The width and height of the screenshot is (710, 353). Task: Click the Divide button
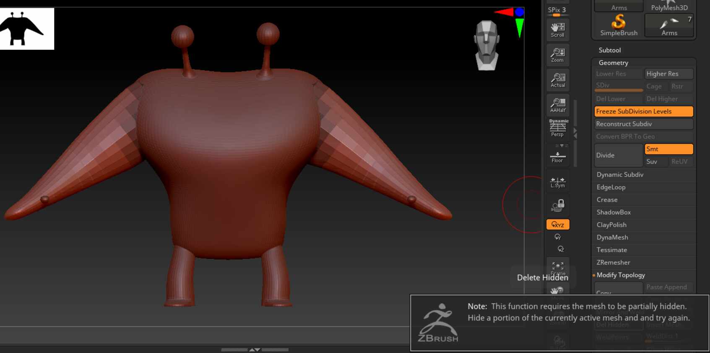pyautogui.click(x=618, y=155)
